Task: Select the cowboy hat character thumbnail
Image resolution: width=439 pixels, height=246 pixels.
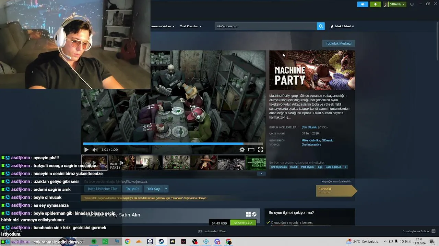Action: tap(204, 163)
